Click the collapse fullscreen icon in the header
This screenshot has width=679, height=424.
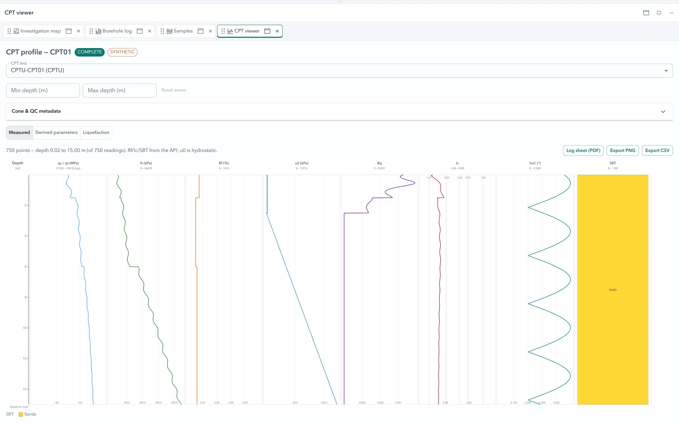659,13
